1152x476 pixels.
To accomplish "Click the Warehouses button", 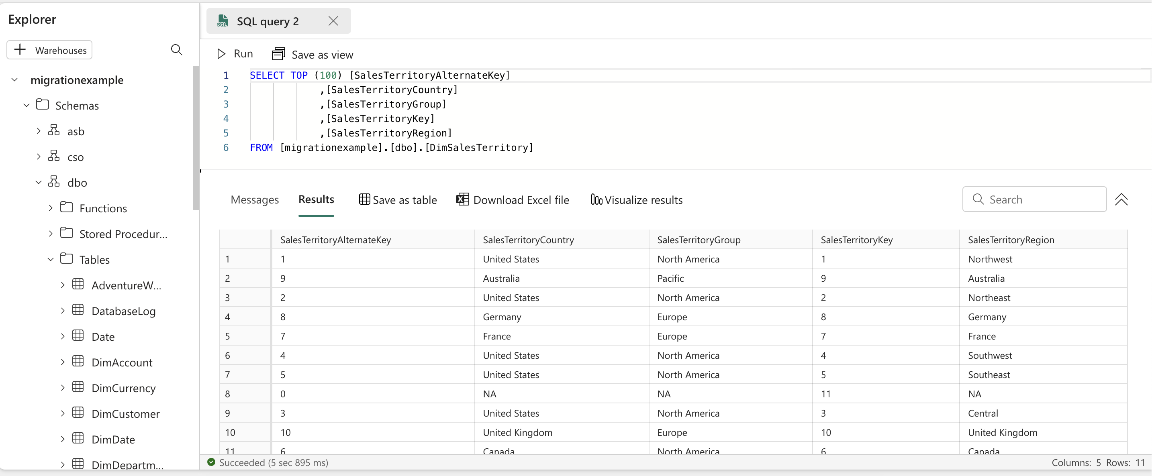I will [x=49, y=50].
